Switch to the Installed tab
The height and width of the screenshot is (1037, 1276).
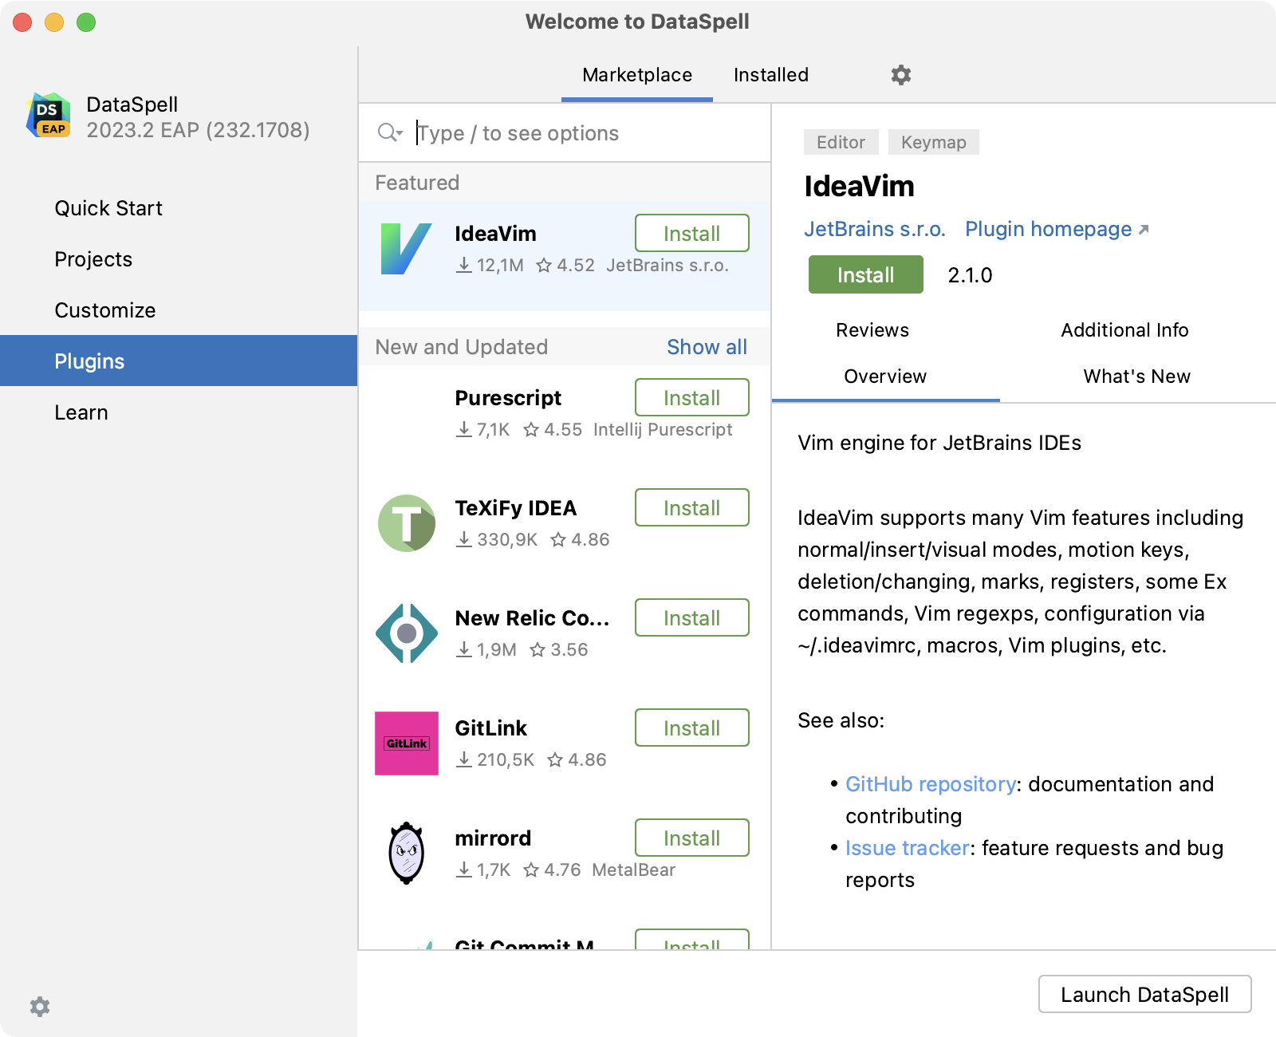[x=771, y=75]
